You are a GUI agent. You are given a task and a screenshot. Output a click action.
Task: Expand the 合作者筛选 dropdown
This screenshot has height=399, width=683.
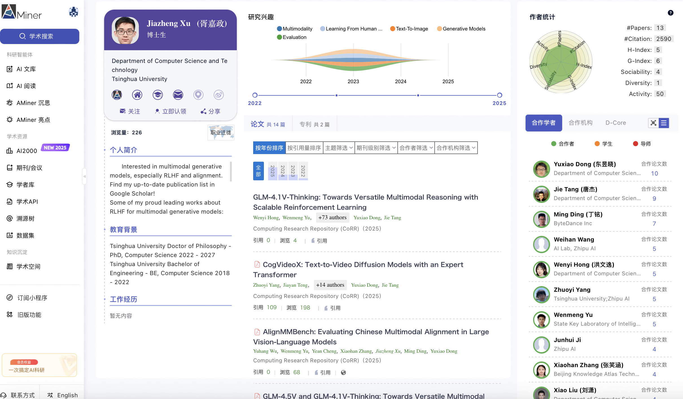coord(416,148)
